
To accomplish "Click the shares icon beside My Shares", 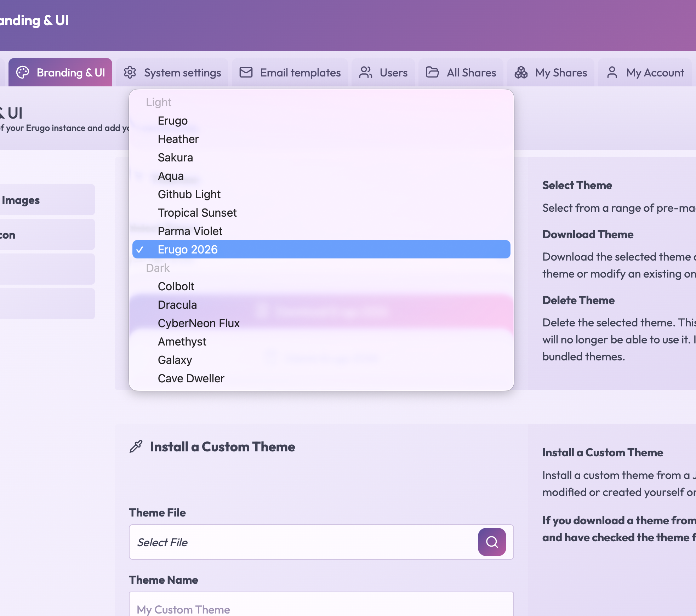I will click(520, 72).
